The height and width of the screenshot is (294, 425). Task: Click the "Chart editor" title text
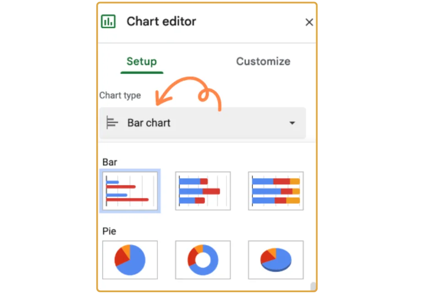[161, 21]
